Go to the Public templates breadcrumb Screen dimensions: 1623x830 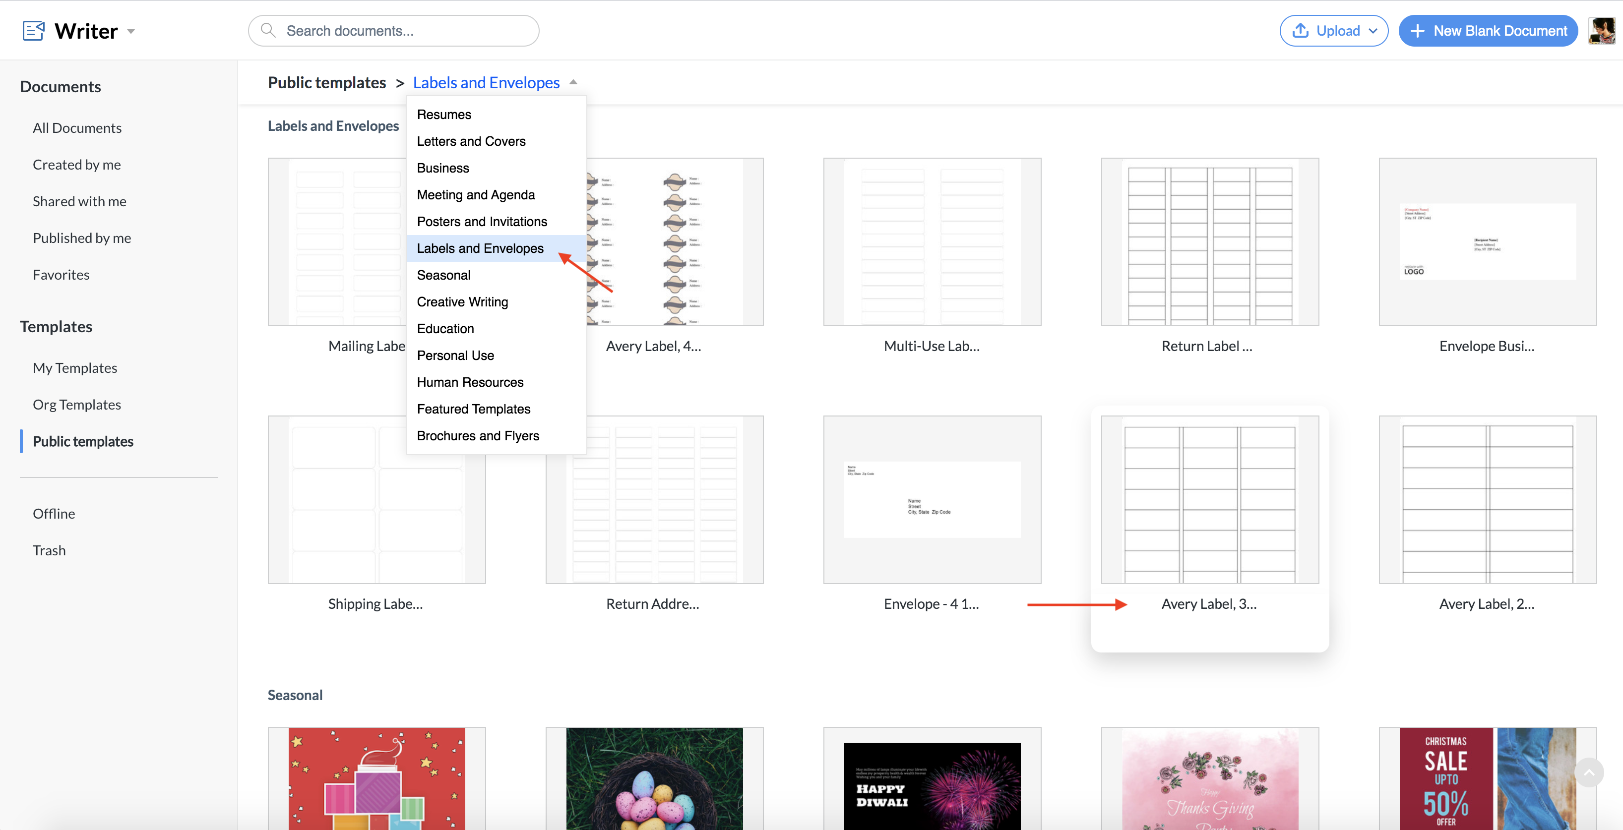326,82
